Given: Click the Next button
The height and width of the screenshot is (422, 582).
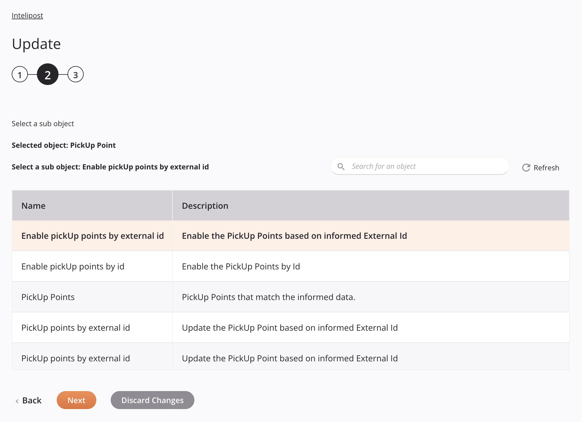Looking at the screenshot, I should (x=76, y=400).
